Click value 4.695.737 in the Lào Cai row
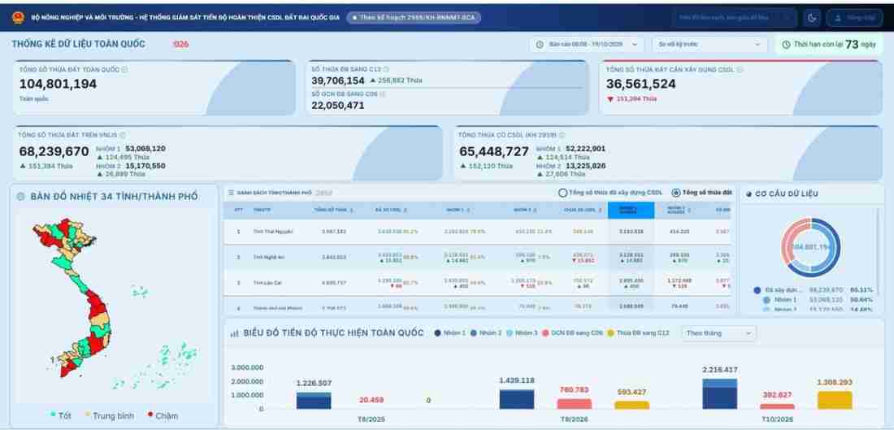 pos(333,283)
